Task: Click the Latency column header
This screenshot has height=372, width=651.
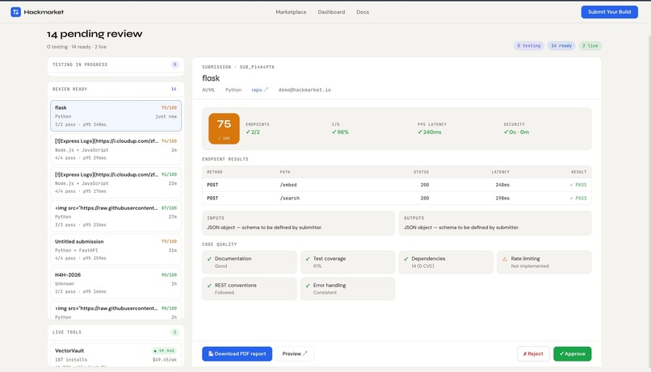Action: (x=500, y=172)
